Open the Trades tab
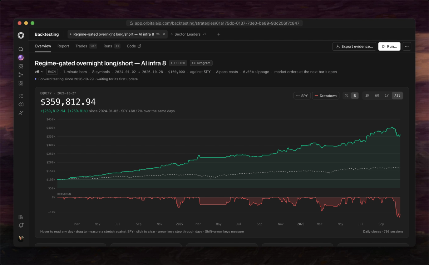429x265 pixels. pyautogui.click(x=86, y=46)
